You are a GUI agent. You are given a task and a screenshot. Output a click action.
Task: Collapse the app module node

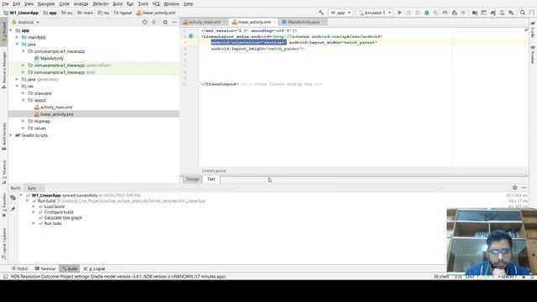click(x=11, y=30)
